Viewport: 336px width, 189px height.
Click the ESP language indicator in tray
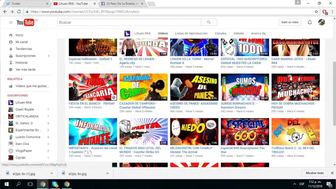pyautogui.click(x=302, y=184)
